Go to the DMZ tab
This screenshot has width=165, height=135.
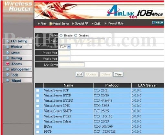[x=96, y=24]
